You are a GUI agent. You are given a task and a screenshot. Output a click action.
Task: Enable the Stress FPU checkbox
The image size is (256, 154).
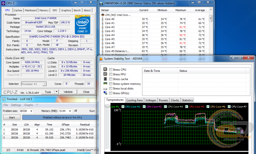[x=111, y=74]
